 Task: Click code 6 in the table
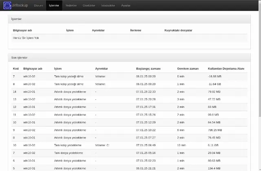click(14, 161)
